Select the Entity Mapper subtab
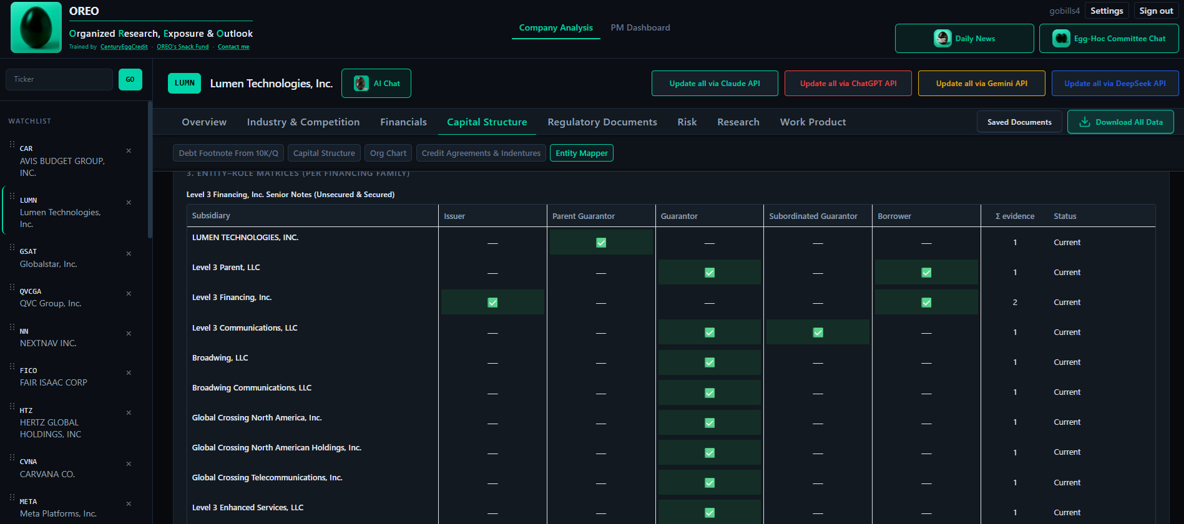This screenshot has height=524, width=1184. [582, 153]
